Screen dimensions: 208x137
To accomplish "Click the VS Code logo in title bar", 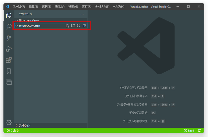I will coord(8,6).
